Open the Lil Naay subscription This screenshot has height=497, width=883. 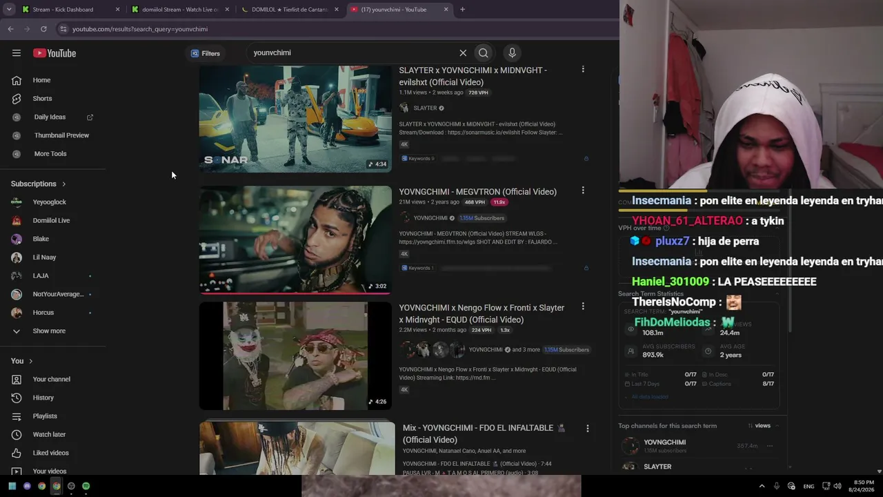click(x=44, y=257)
